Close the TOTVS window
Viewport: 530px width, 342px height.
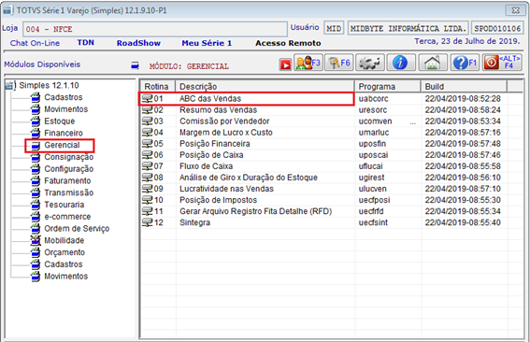point(515,10)
